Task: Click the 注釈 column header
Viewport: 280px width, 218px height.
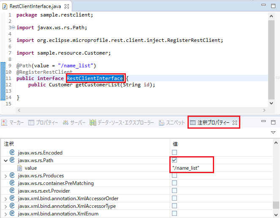Action: [9, 144]
